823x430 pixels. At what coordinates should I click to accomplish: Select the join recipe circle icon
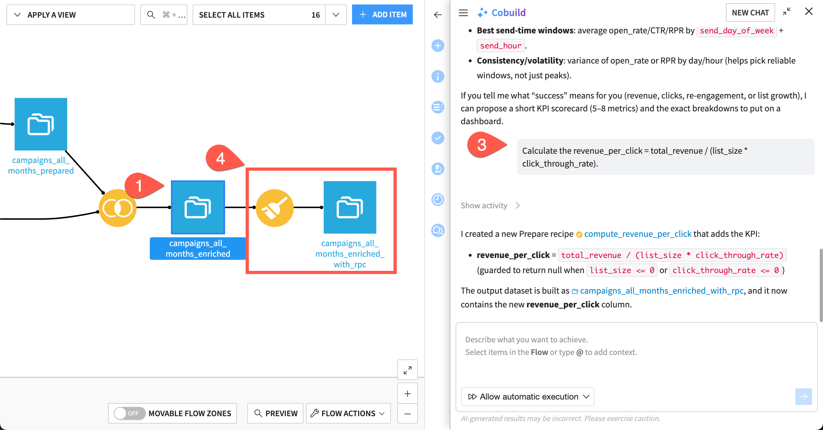coord(117,208)
